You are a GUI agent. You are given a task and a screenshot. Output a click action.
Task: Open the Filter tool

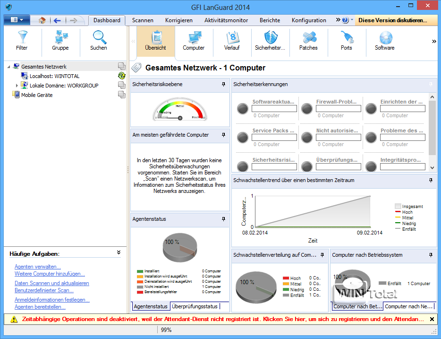click(x=22, y=41)
